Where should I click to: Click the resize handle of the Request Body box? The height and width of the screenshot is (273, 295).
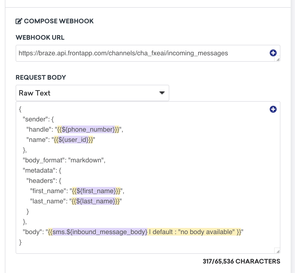click(x=278, y=252)
